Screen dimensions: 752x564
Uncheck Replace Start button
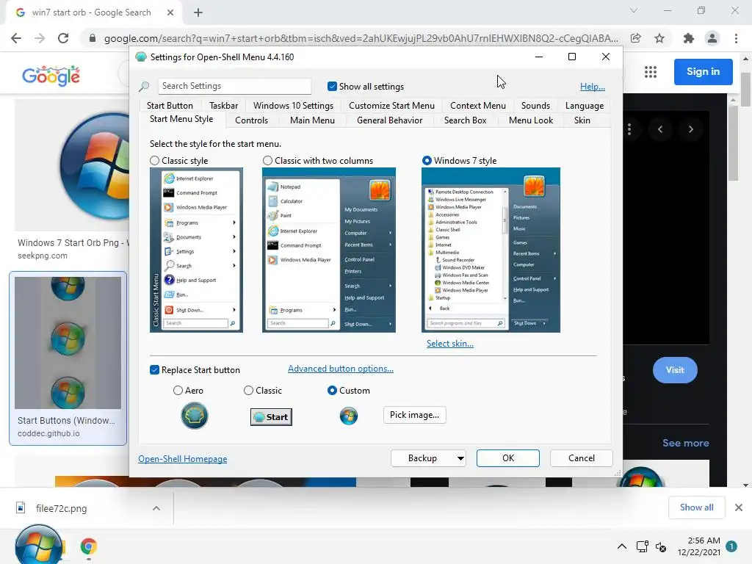(154, 370)
